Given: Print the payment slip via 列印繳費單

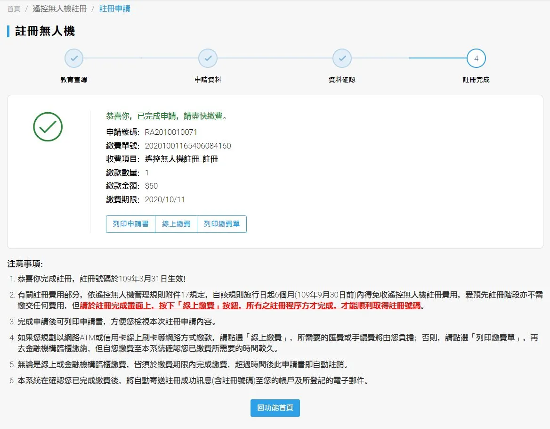Looking at the screenshot, I should (x=222, y=224).
